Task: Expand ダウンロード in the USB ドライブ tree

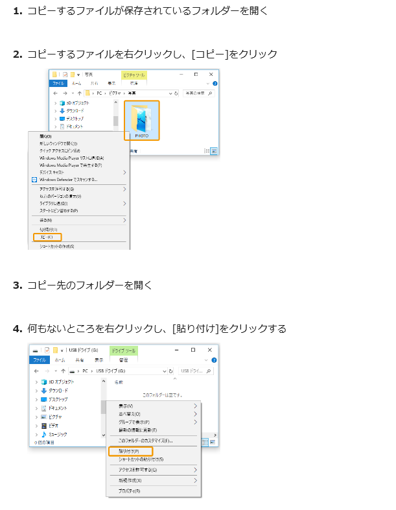Action: coord(36,391)
